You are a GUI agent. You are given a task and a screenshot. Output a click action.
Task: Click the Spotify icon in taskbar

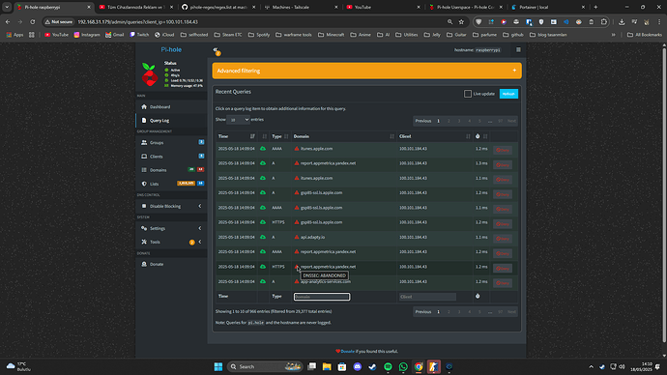pyautogui.click(x=388, y=366)
